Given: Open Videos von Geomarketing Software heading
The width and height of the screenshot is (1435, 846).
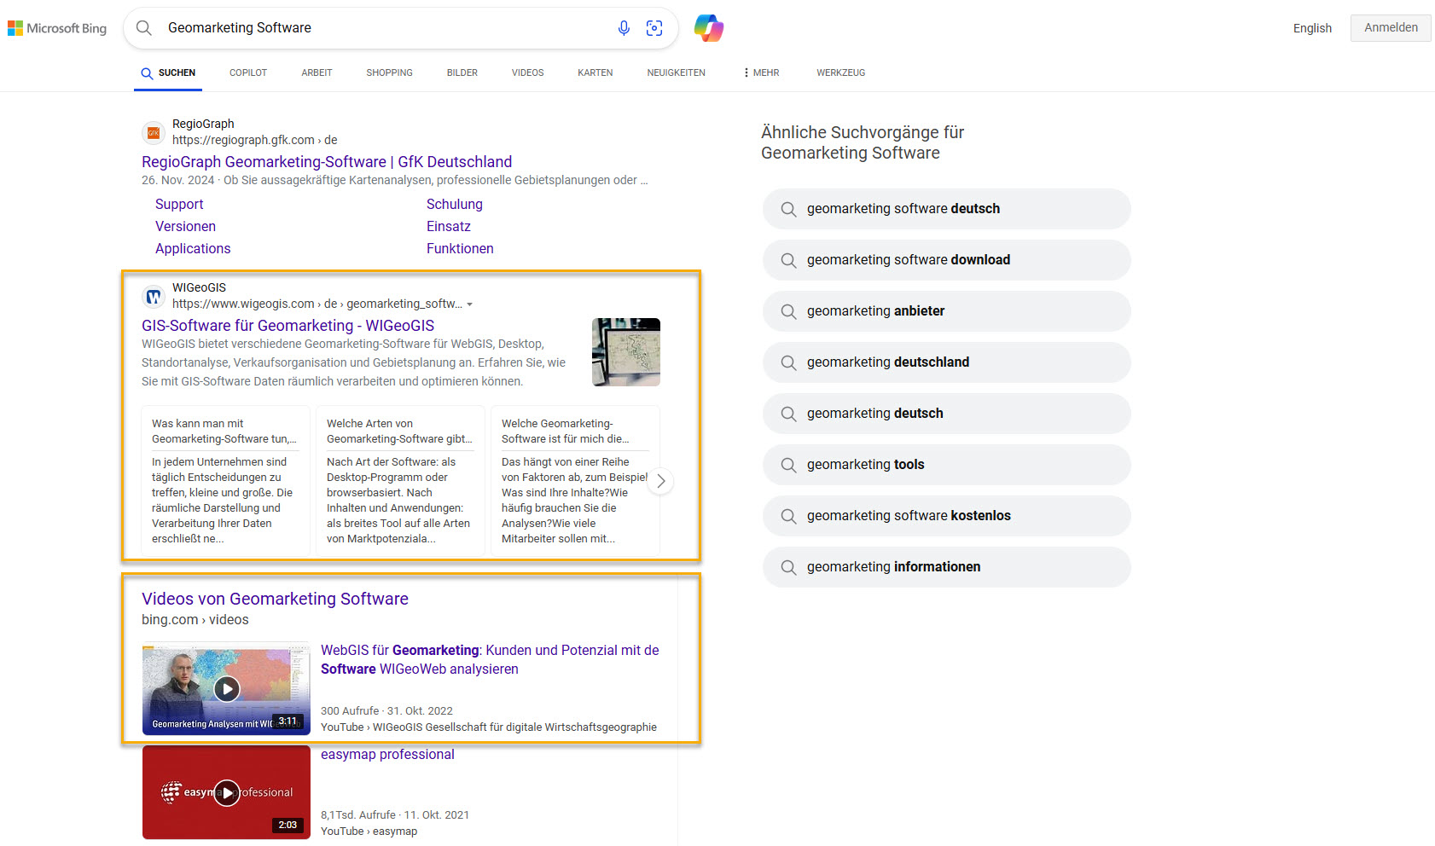Looking at the screenshot, I should (x=275, y=599).
